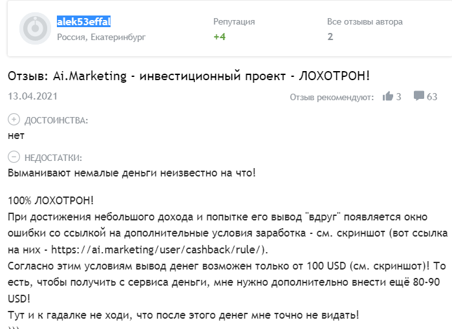Click the review date 13.04.2021
The image size is (452, 329).
pos(32,96)
